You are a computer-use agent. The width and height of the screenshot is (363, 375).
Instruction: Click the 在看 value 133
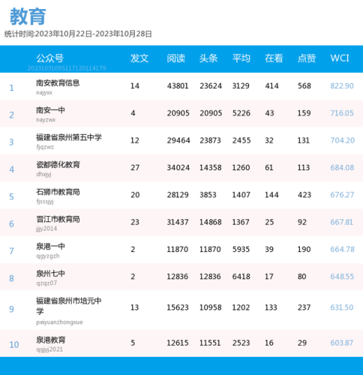[271, 307]
